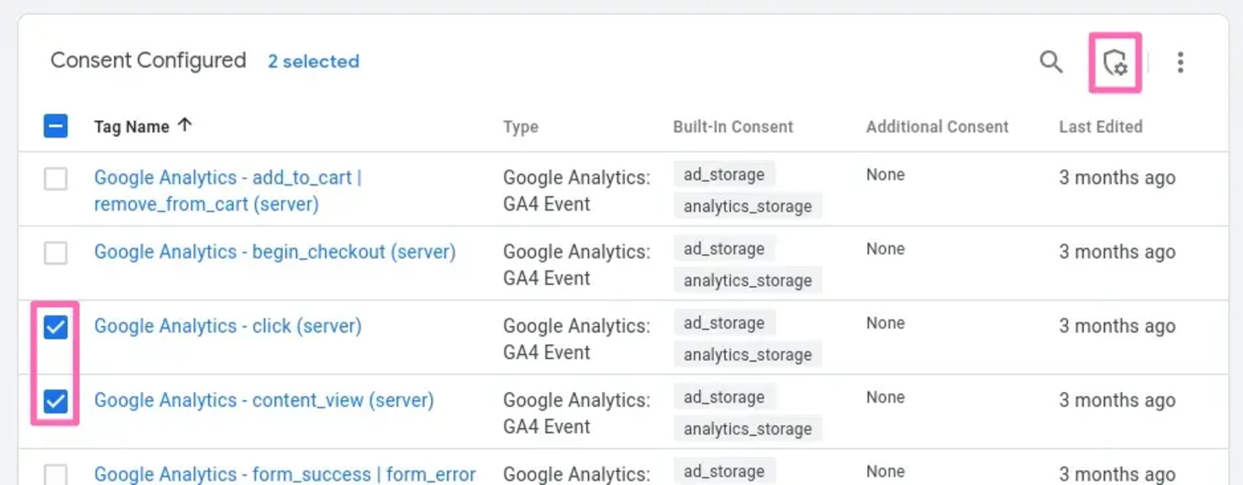Click None under Additional Consent for click (server)
Screen dimensions: 1243x485
pos(885,323)
